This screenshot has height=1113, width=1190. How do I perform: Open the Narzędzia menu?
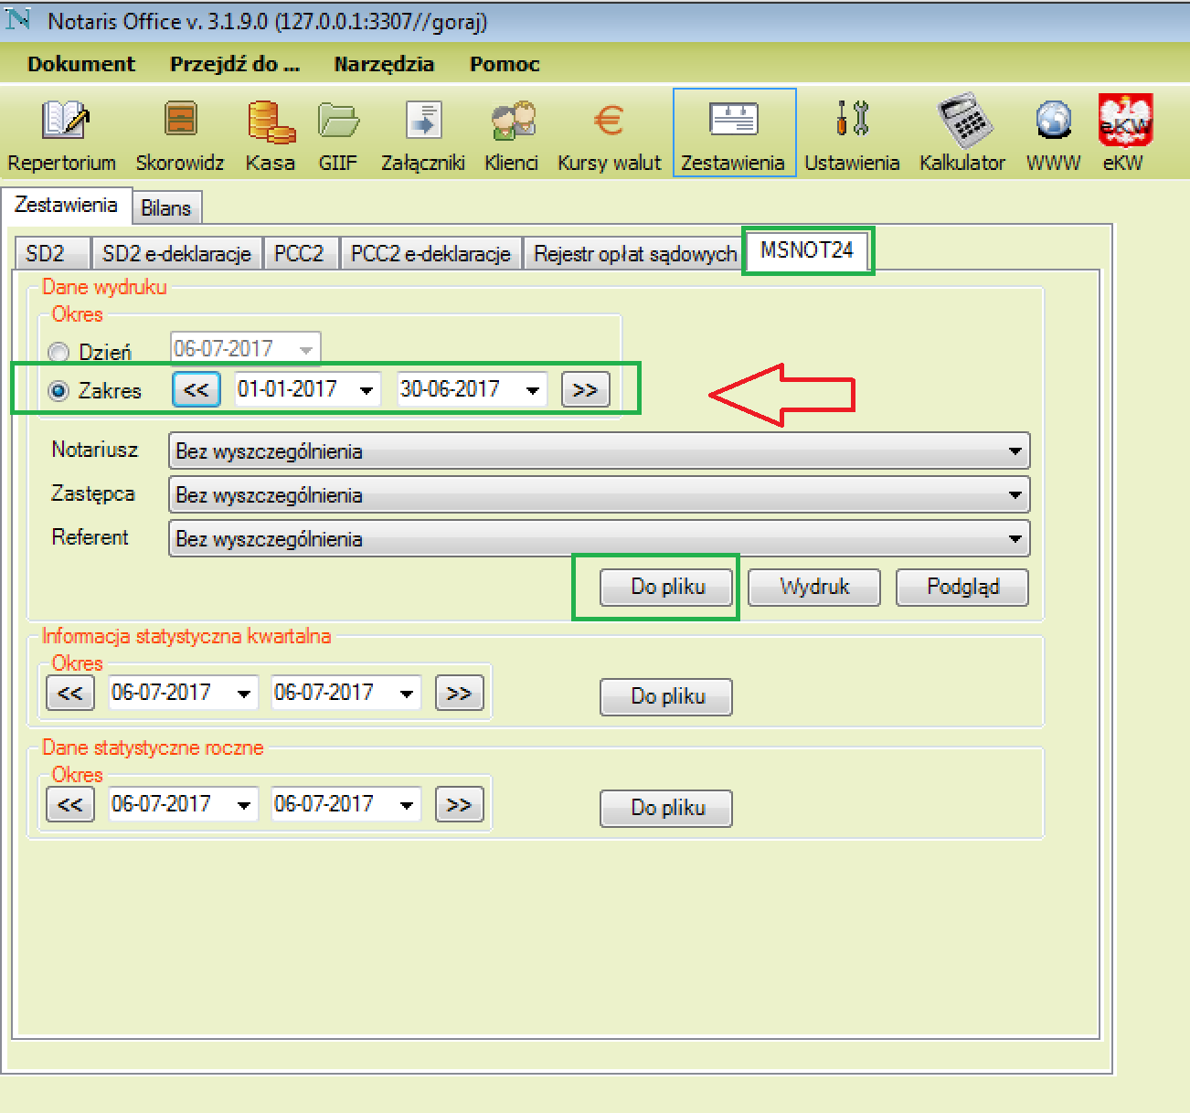click(x=384, y=64)
